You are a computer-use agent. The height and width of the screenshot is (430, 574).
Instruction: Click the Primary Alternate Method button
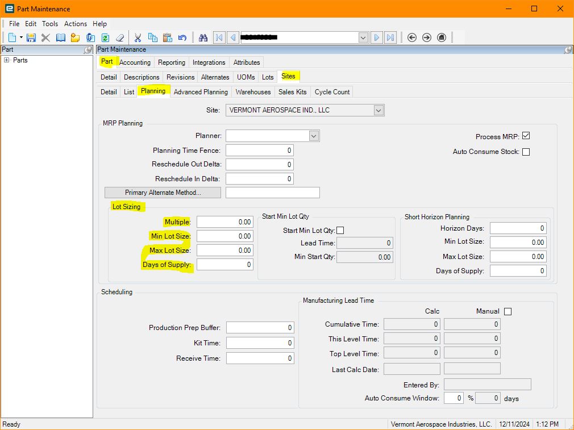[x=163, y=193]
